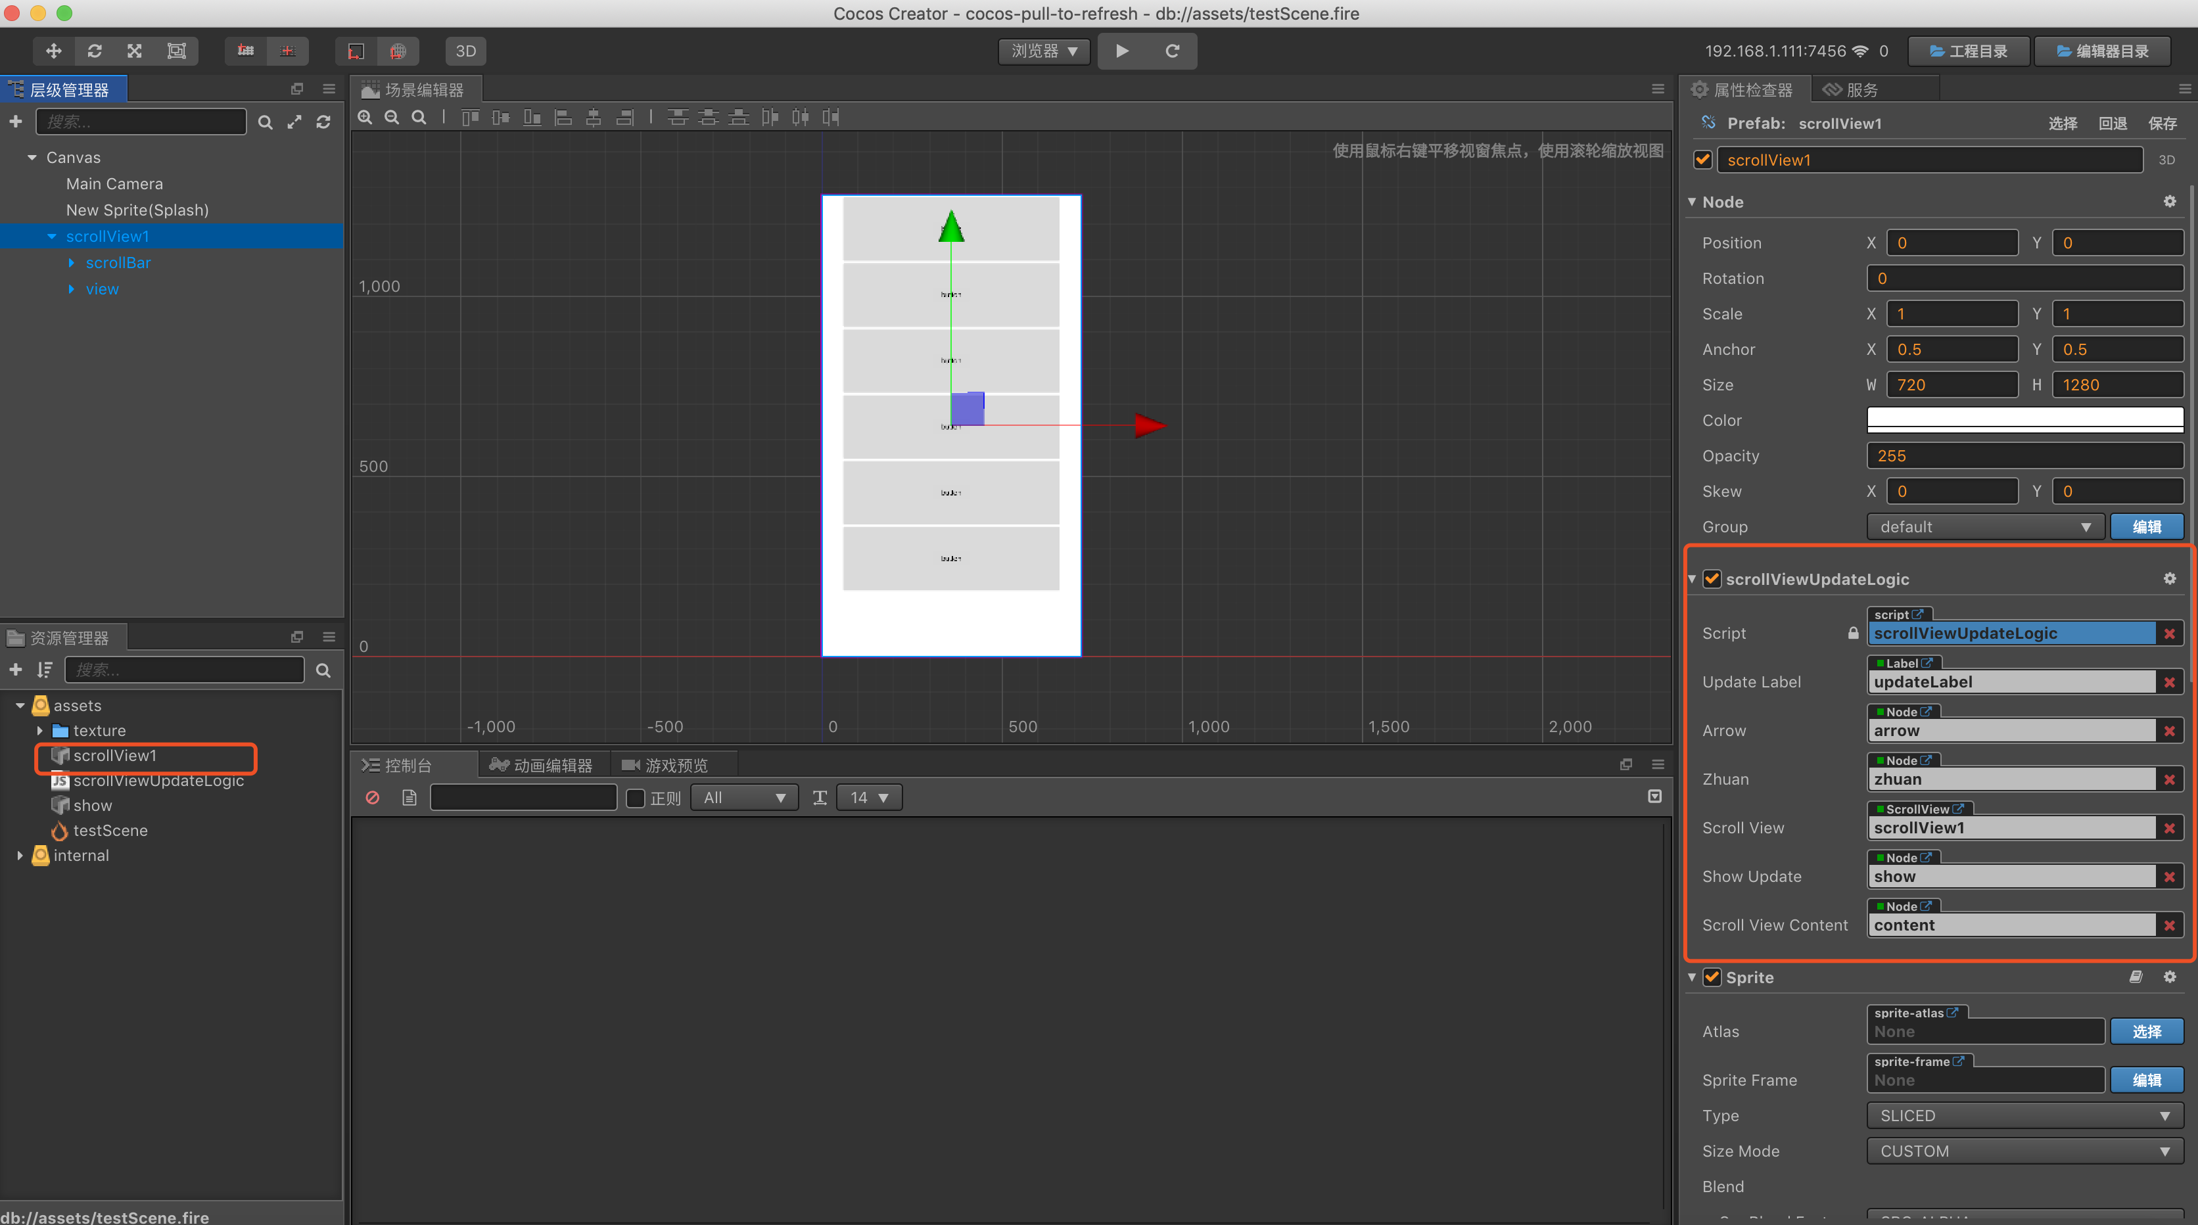Expand the scrollBar node in hierarchy
The image size is (2198, 1225).
71,263
